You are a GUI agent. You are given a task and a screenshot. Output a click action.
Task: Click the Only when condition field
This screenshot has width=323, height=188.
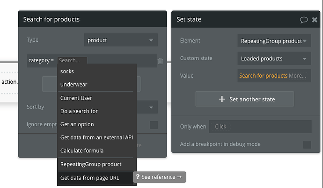tap(260, 127)
